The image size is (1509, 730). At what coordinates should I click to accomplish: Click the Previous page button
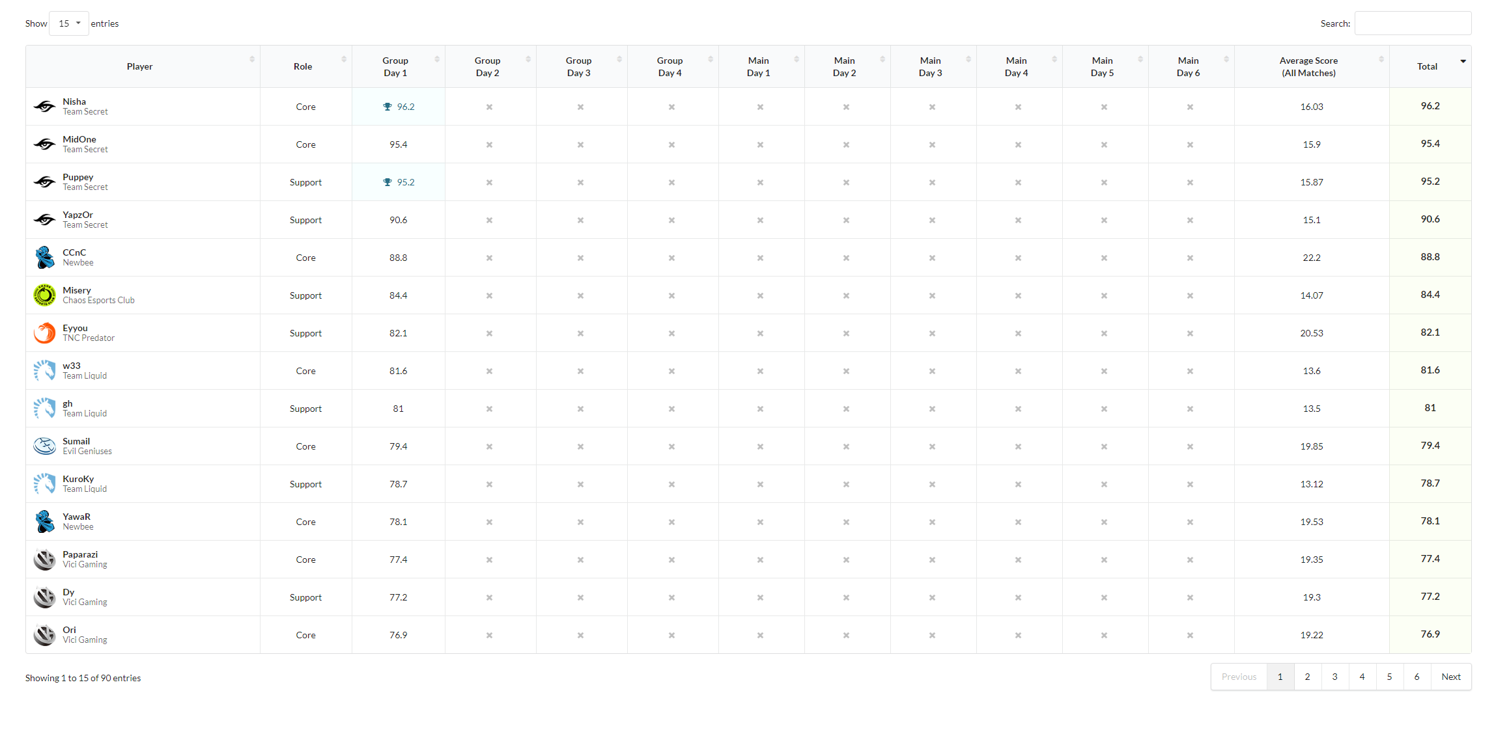point(1239,677)
